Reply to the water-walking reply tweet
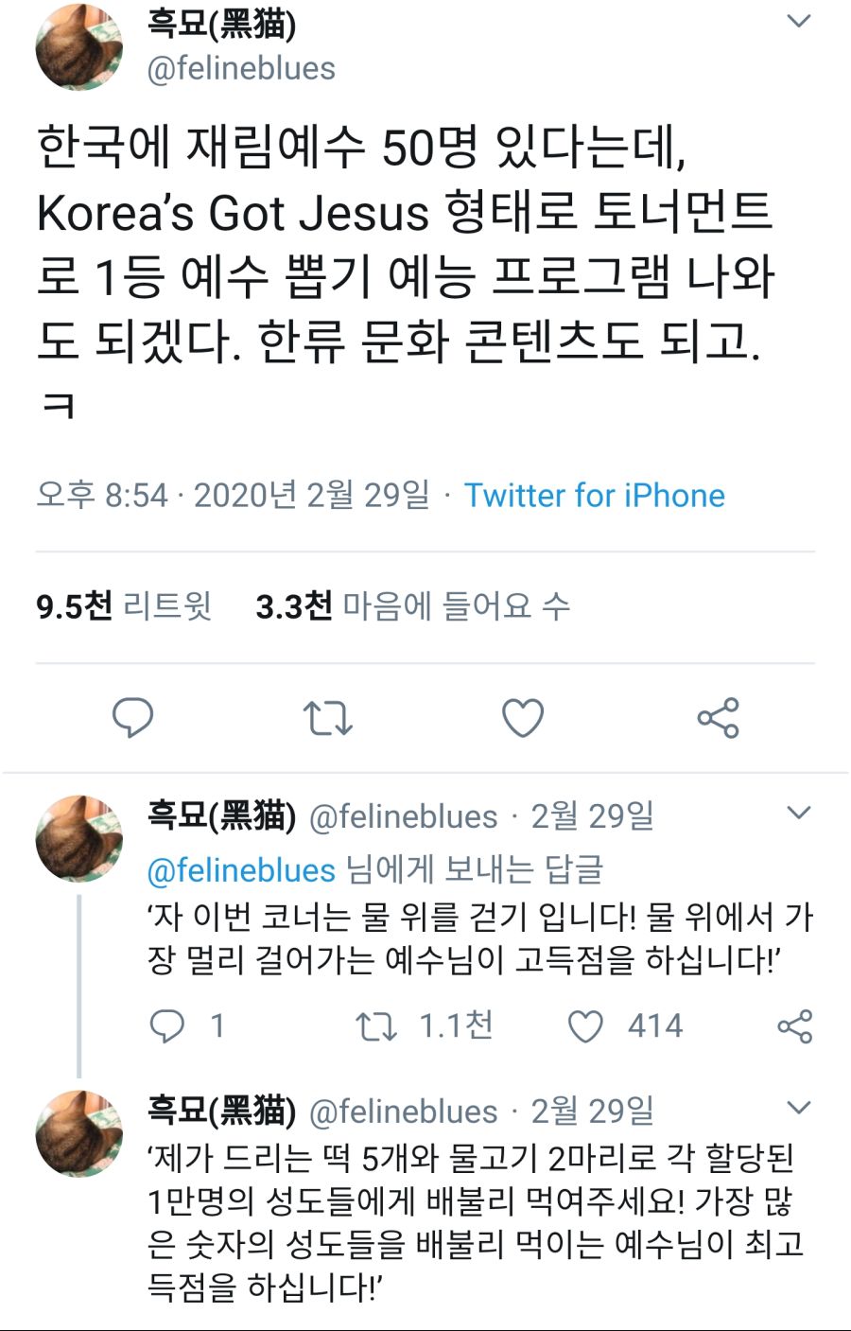The image size is (851, 1331). tap(168, 1025)
